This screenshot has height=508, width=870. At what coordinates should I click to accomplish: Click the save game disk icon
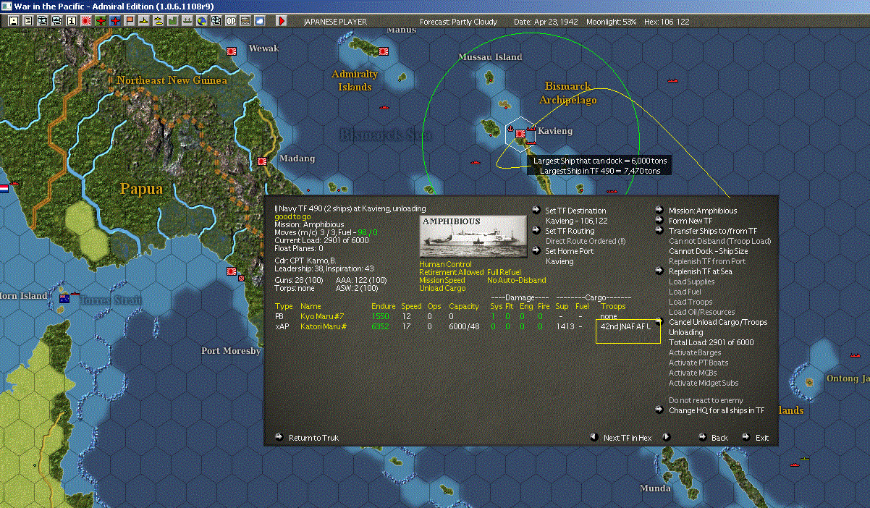(13, 21)
